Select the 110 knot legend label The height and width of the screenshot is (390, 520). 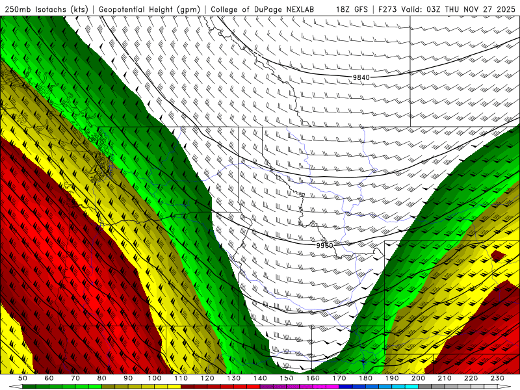click(181, 378)
